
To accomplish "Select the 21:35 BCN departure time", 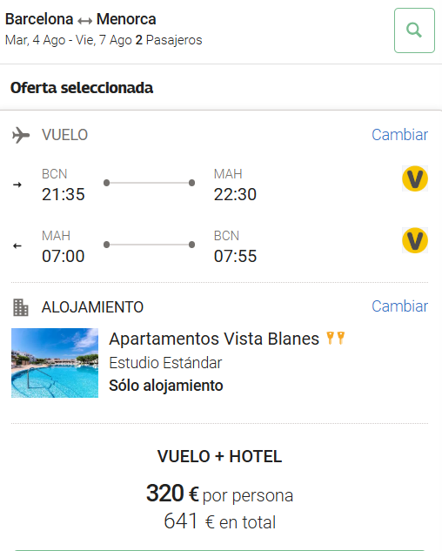I will tap(64, 194).
